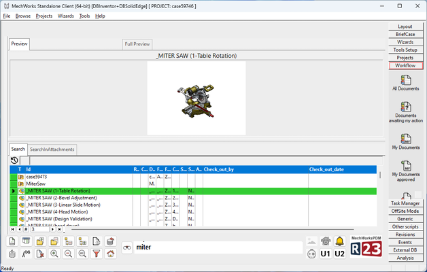
Task: Click the gray house with clock icon
Action: pyautogui.click(x=326, y=241)
